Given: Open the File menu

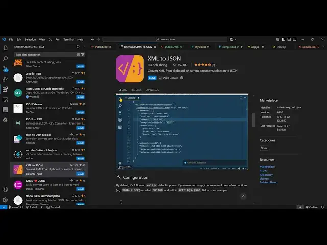Looking at the screenshot, I should [x=11, y=39].
